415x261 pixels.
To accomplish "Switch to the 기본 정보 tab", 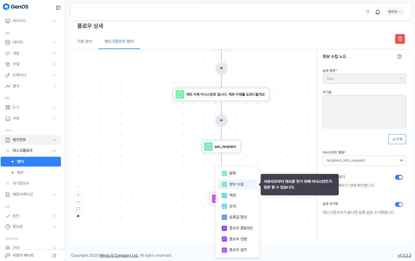I will pyautogui.click(x=85, y=41).
